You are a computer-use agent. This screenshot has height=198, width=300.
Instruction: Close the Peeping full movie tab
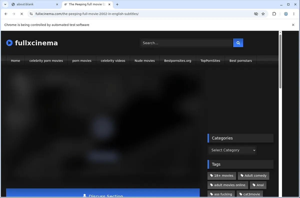point(109,4)
